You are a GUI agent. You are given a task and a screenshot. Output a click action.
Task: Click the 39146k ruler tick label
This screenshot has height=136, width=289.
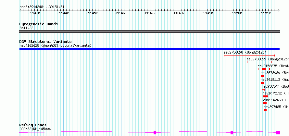[x=121, y=13]
